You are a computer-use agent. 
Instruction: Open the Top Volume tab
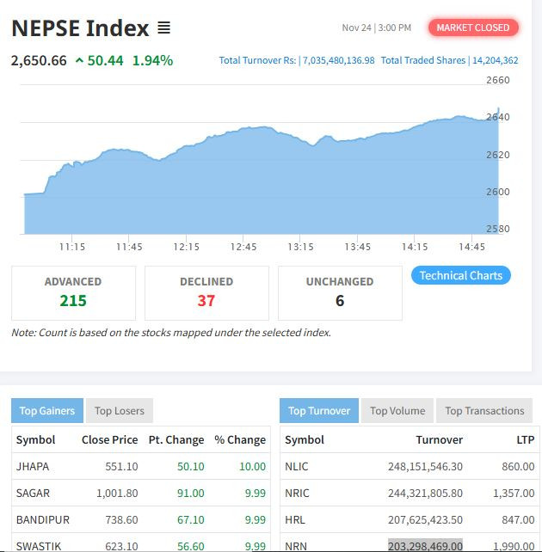click(x=397, y=411)
